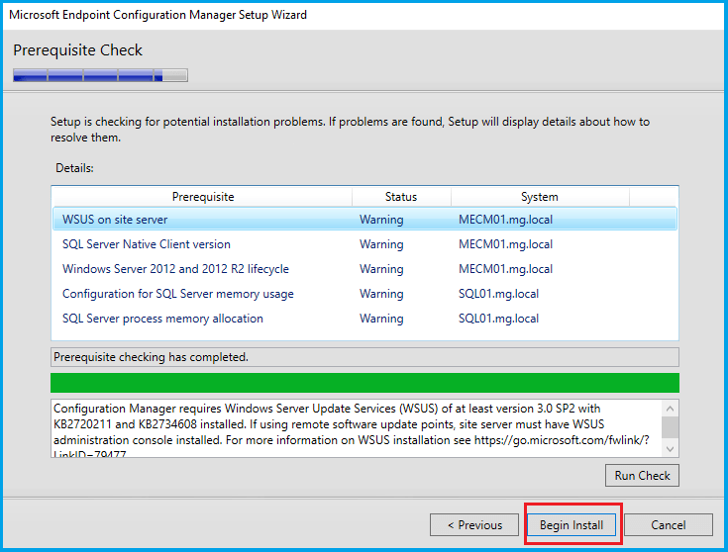This screenshot has width=728, height=552.
Task: Go back with the Previous button
Action: click(474, 525)
